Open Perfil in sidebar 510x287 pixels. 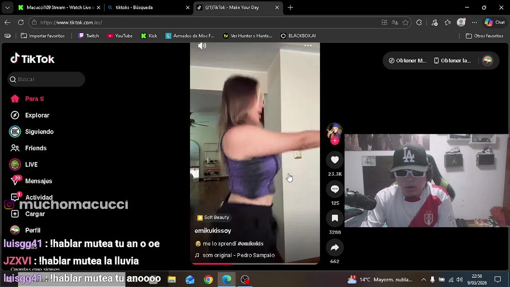(25, 230)
